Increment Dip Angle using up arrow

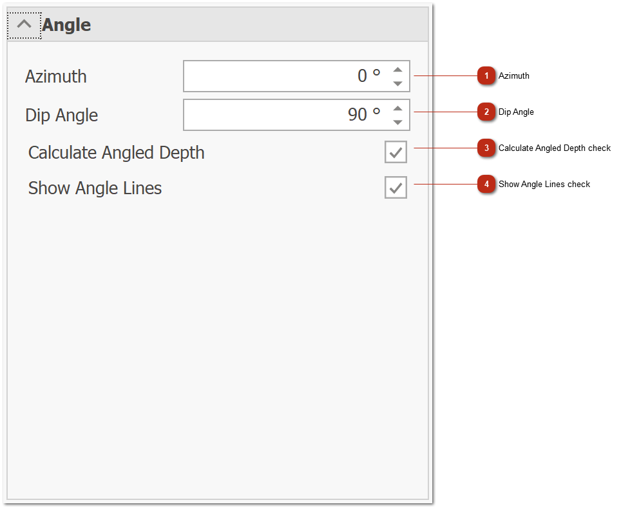(397, 108)
